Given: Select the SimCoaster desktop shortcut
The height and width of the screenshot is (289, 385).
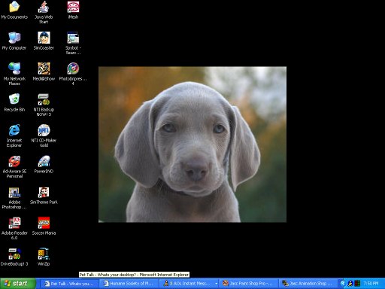Looking at the screenshot, I should (44, 41).
